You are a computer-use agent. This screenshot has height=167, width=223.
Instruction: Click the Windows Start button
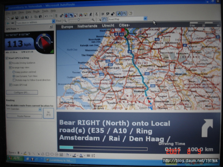point(15,158)
